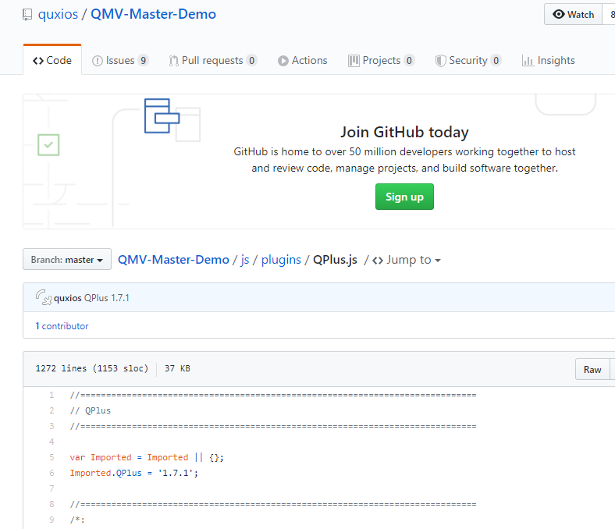Click the eye icon in Watch button
Viewport: 615px width, 529px height.
559,14
